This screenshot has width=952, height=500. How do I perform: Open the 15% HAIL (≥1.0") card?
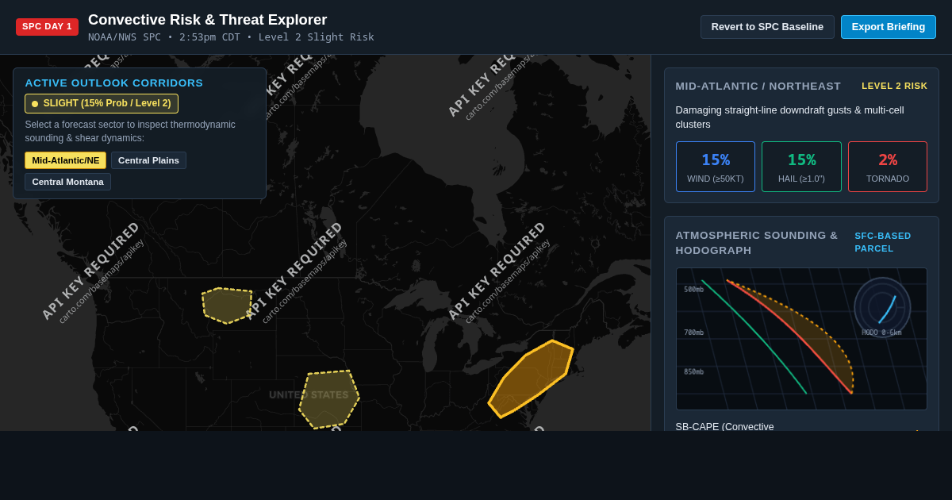[x=801, y=167]
